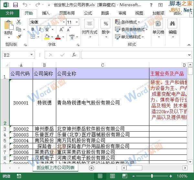Click the cell borders icon
This screenshot has height=180, width=194.
(x=33, y=37)
